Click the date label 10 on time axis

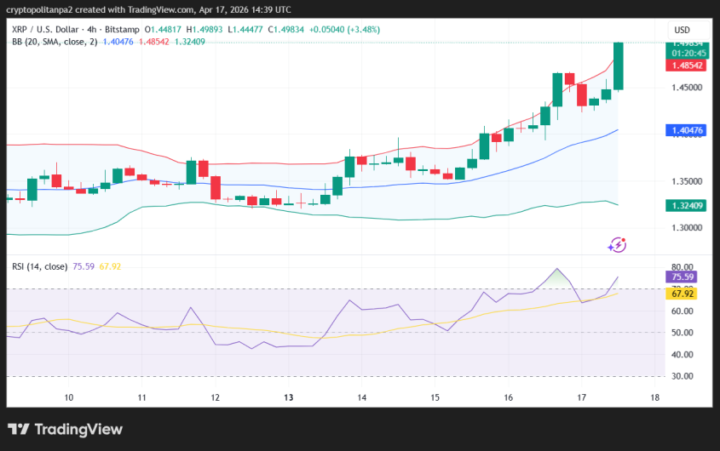click(69, 397)
